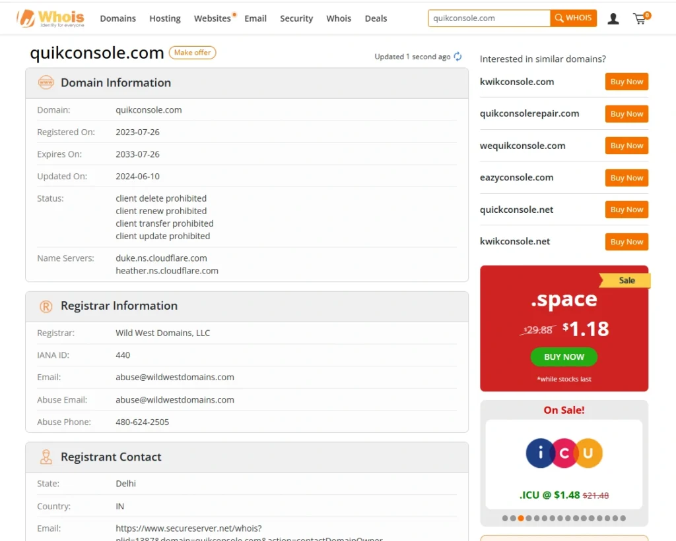
Task: Select the first carousel dot
Action: [505, 518]
